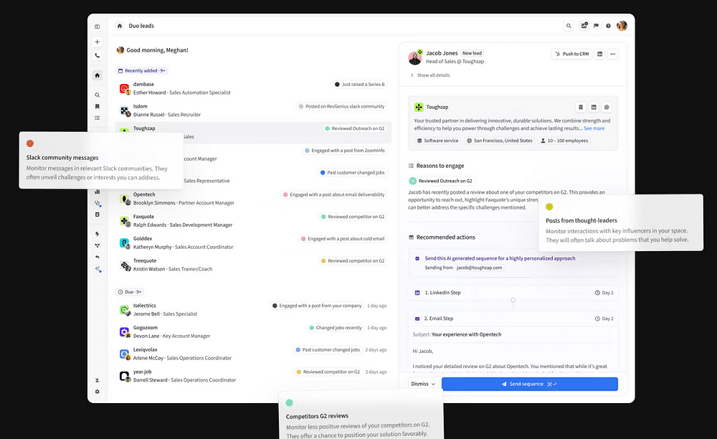Open the bar chart analytics sidebar icon
Screen dimensions: 717x439
pos(97,192)
